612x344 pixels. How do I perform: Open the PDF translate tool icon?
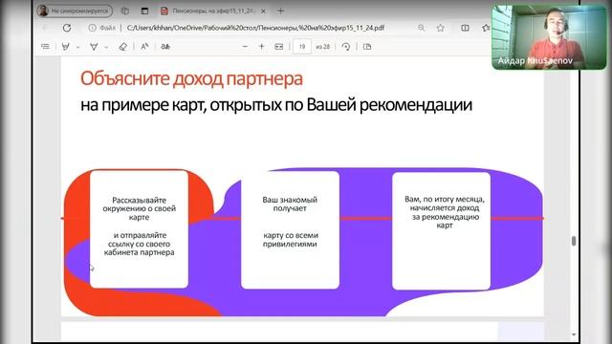point(165,47)
